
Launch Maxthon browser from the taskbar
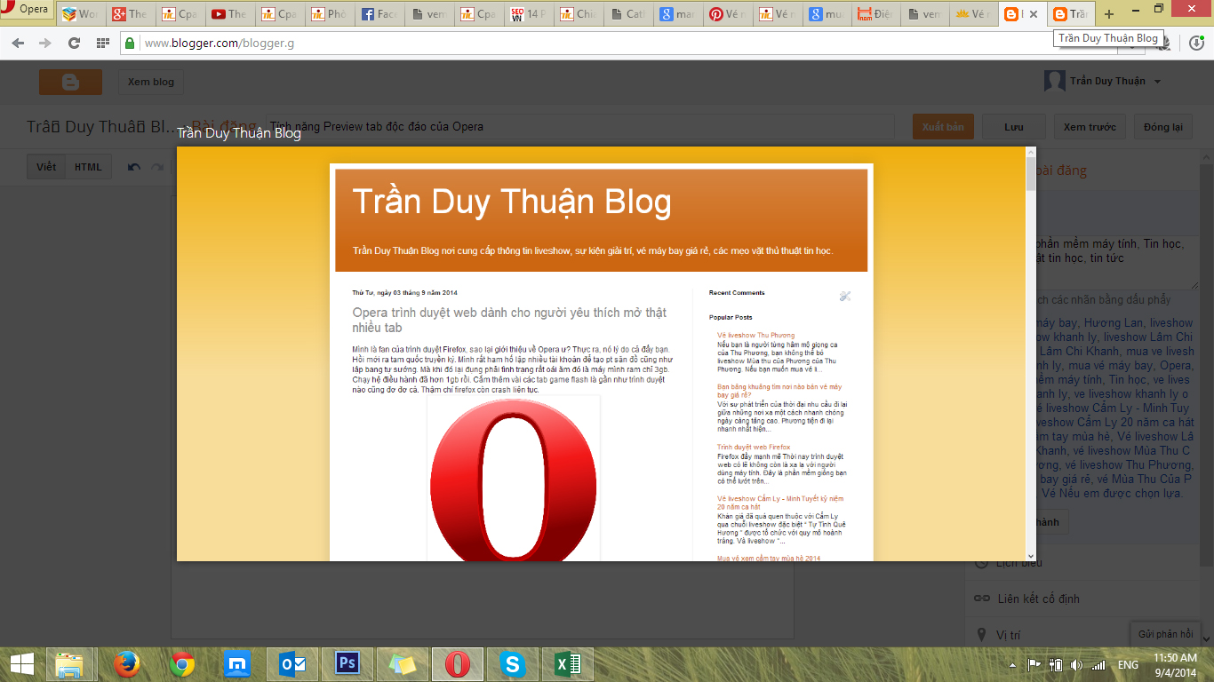point(238,663)
